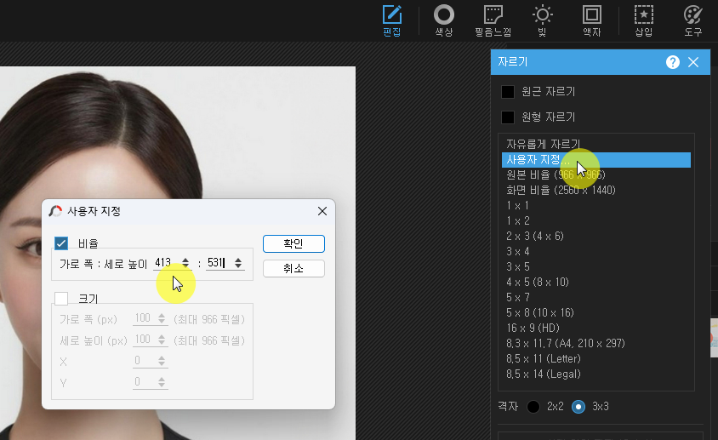Decrease the ratio width value 413
Image resolution: width=718 pixels, height=440 pixels.
point(185,266)
